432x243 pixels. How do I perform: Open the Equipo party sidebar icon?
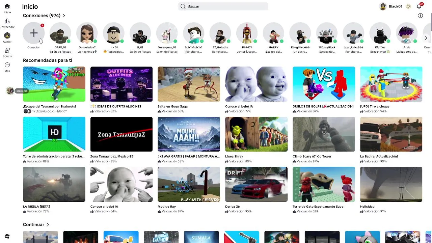click(7, 50)
